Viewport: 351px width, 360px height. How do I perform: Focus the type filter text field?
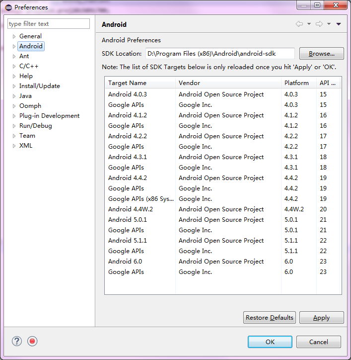(49, 24)
